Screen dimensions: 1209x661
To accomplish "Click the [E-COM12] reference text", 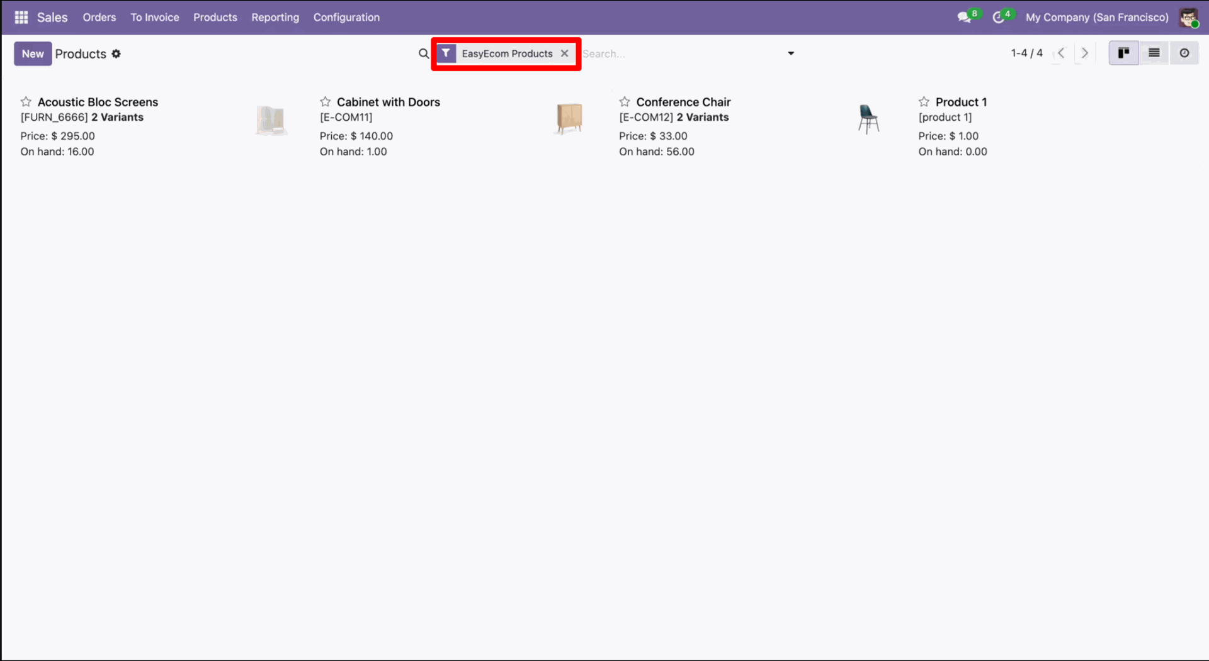I will pos(646,118).
